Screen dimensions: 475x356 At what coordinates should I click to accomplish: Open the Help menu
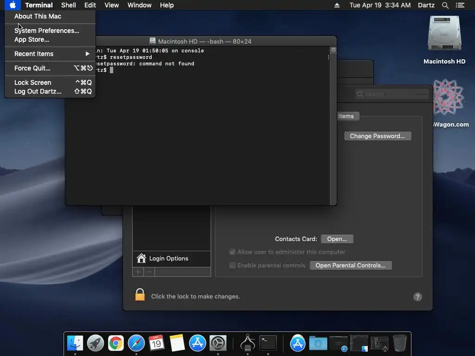click(167, 5)
